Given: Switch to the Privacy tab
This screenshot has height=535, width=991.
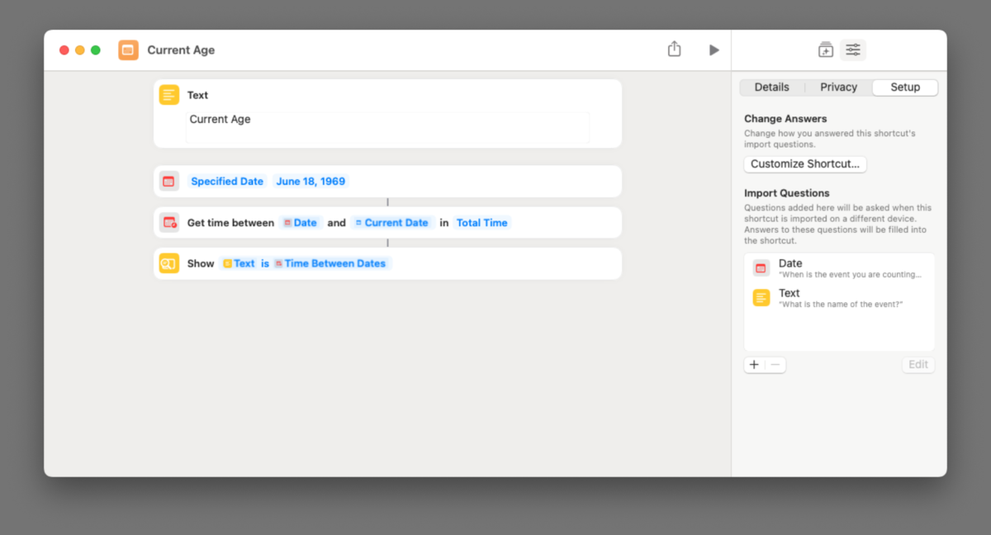Looking at the screenshot, I should pos(838,88).
